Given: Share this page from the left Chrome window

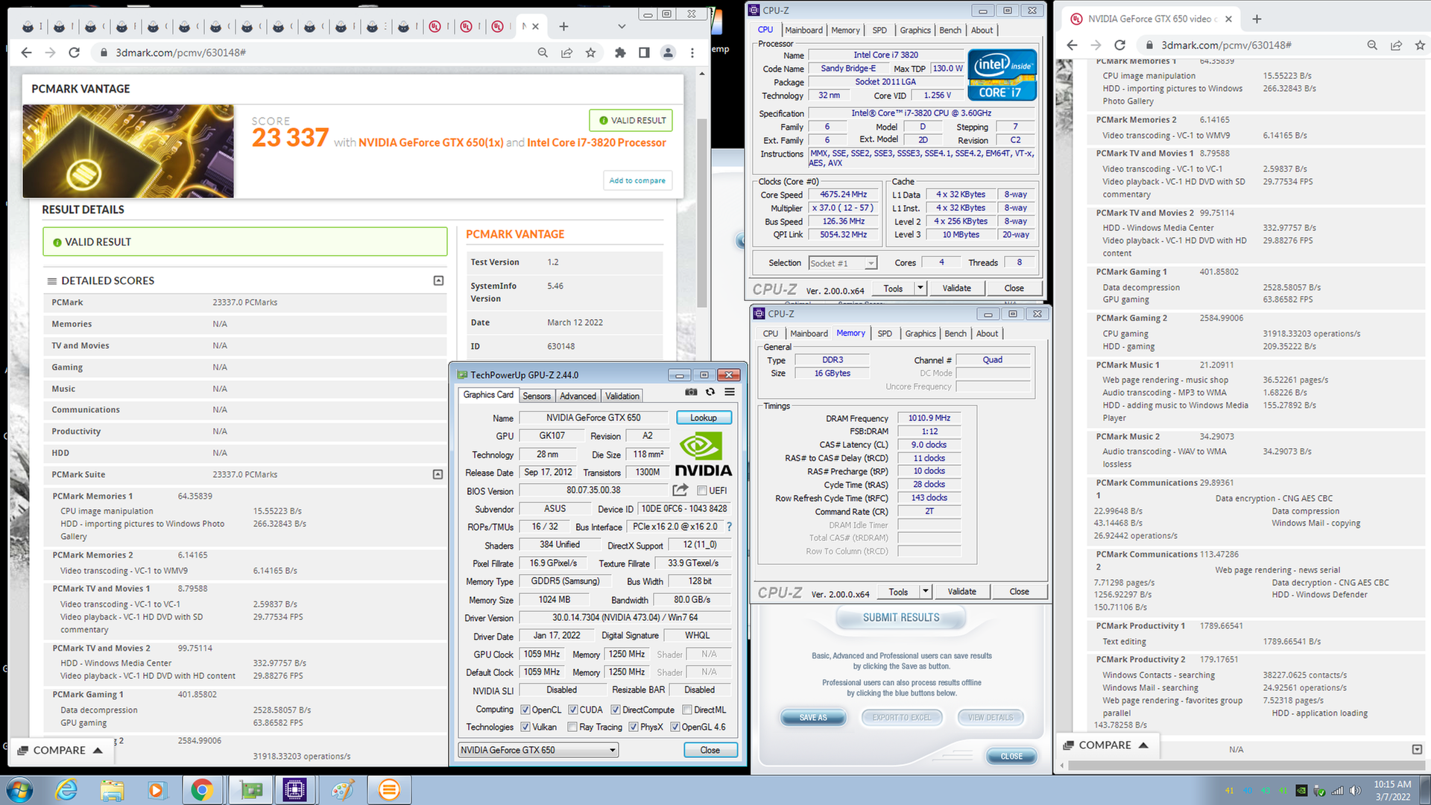Looking at the screenshot, I should click(x=567, y=52).
